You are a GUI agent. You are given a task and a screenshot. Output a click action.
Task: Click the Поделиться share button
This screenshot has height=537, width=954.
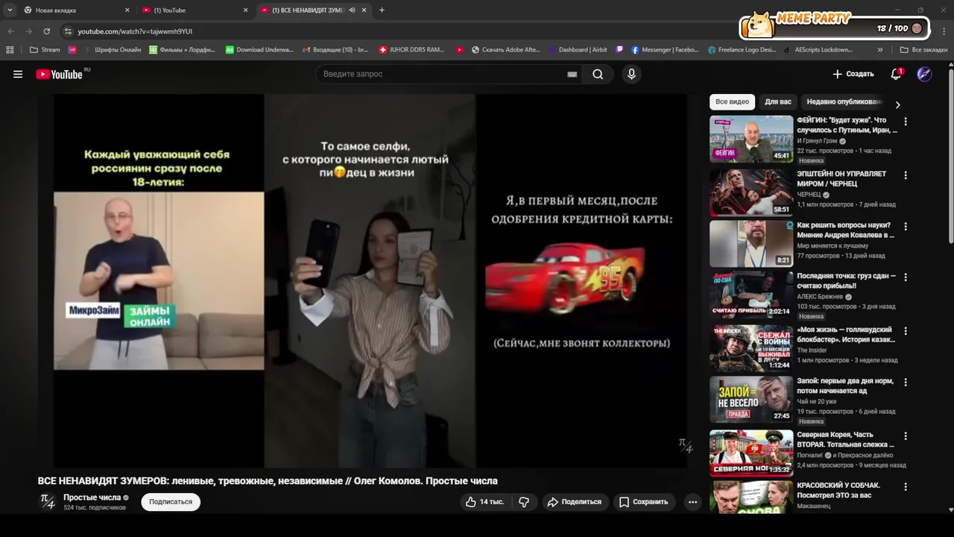[x=574, y=502]
